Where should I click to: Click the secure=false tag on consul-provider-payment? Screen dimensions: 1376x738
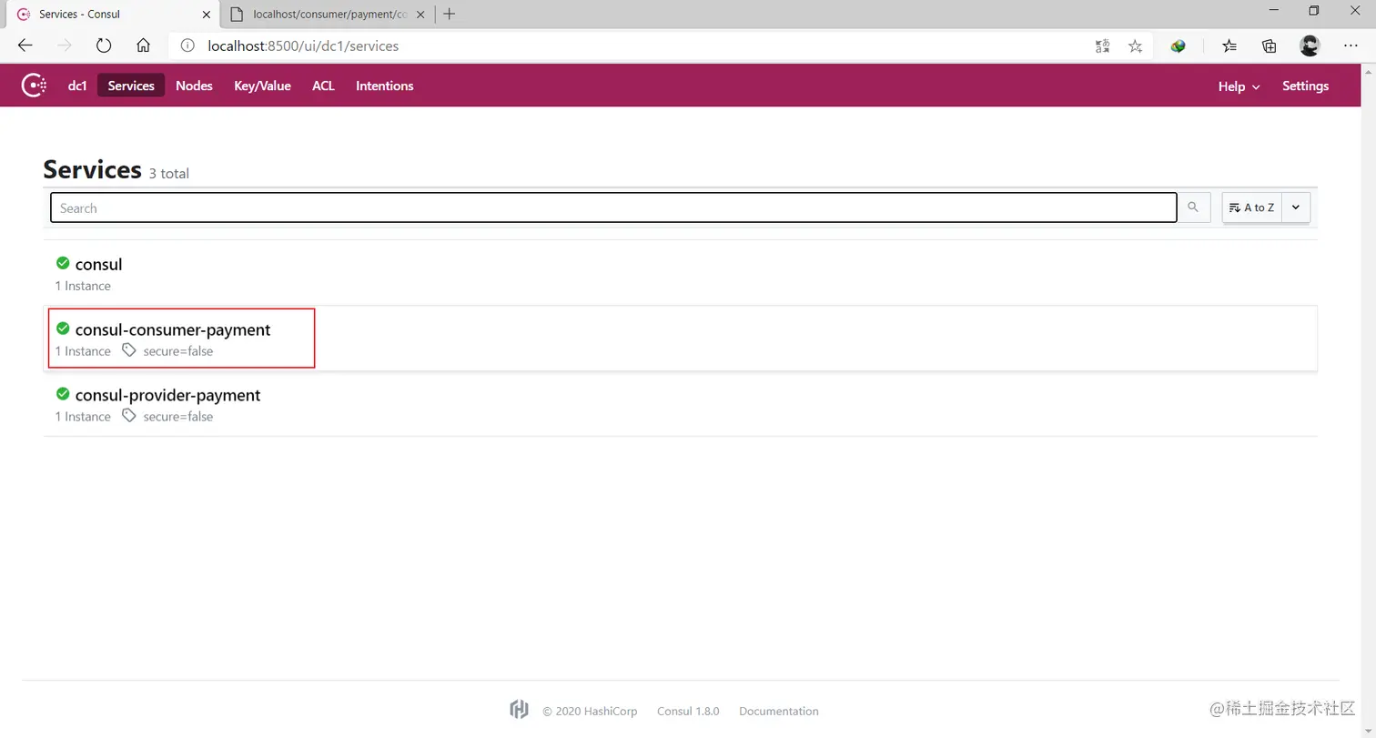pos(178,416)
